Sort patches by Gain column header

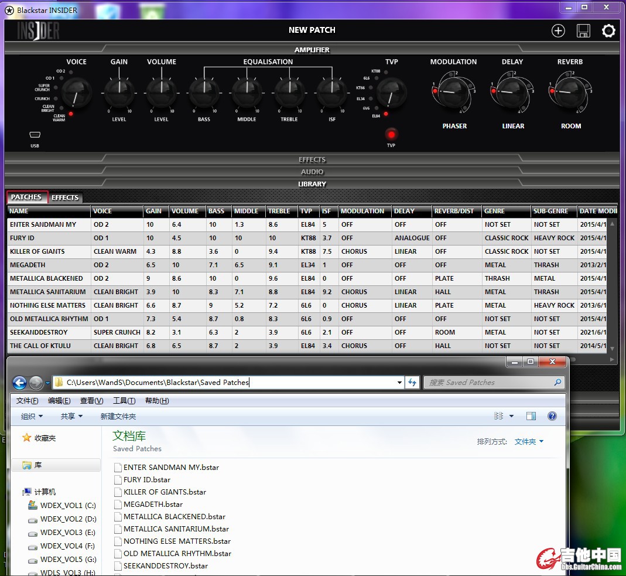[x=156, y=211]
